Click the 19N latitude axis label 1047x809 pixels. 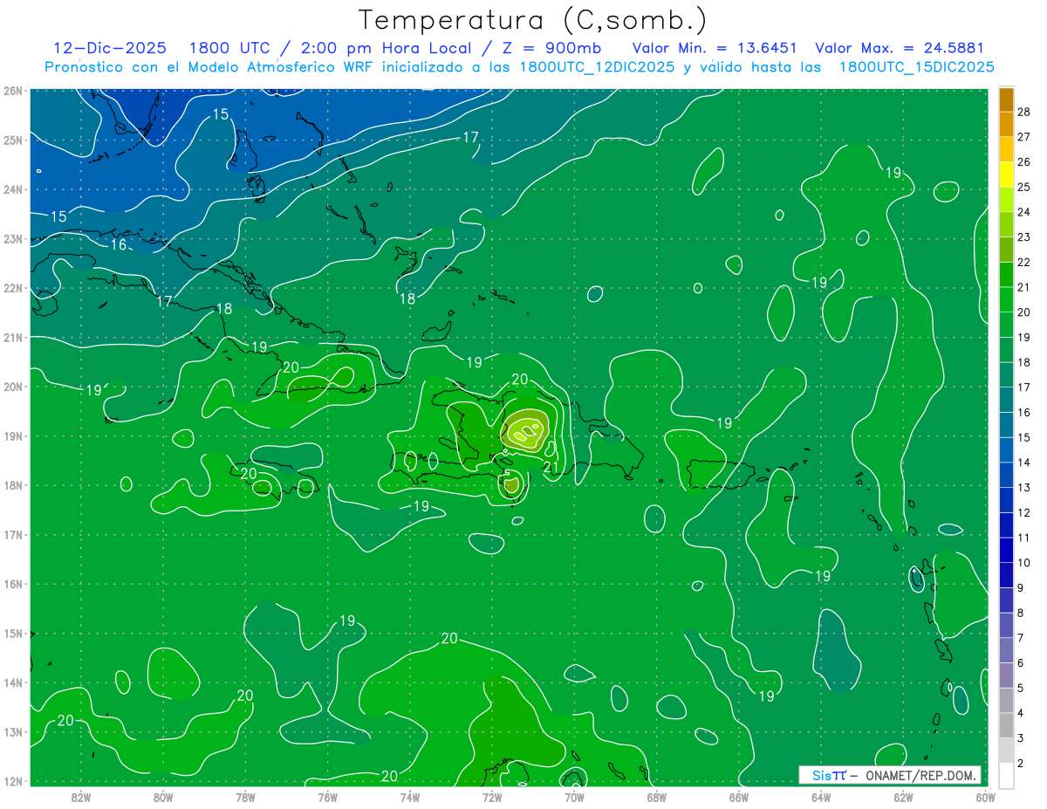click(13, 436)
